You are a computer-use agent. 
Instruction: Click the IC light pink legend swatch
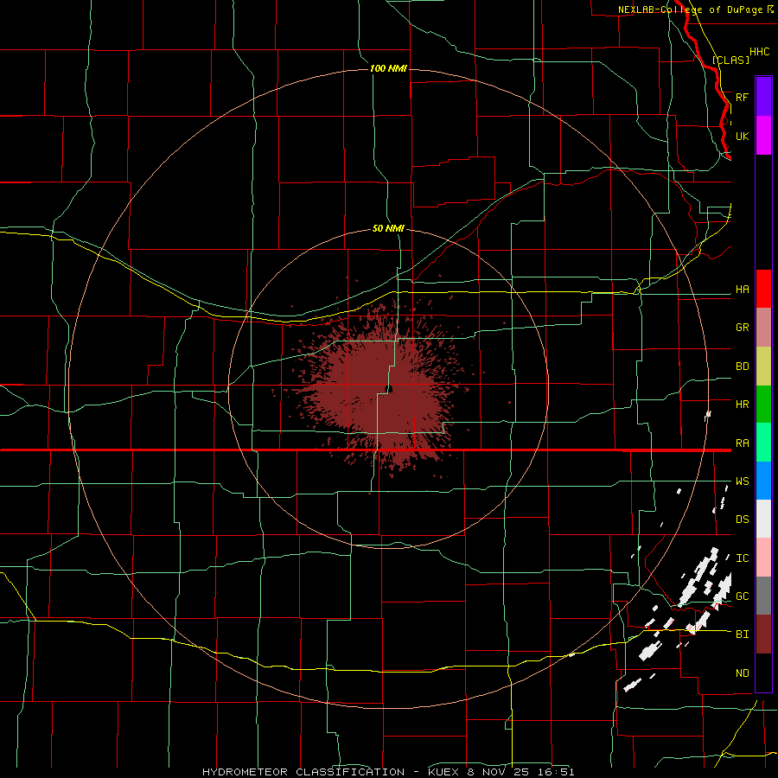(763, 558)
